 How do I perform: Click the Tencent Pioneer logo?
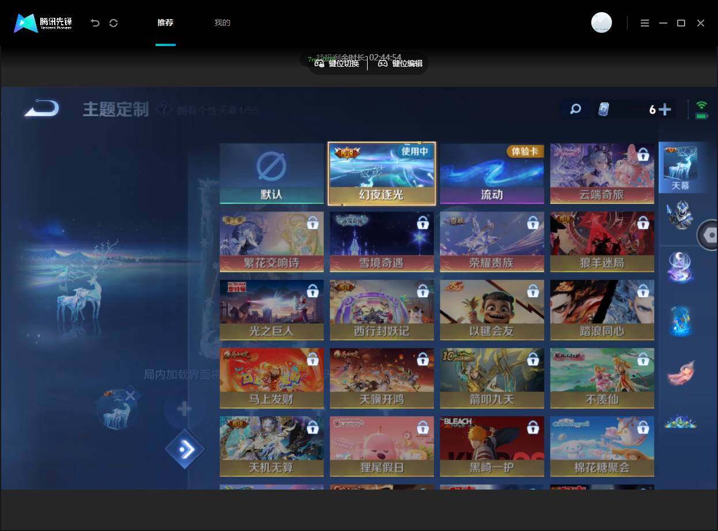(x=43, y=23)
